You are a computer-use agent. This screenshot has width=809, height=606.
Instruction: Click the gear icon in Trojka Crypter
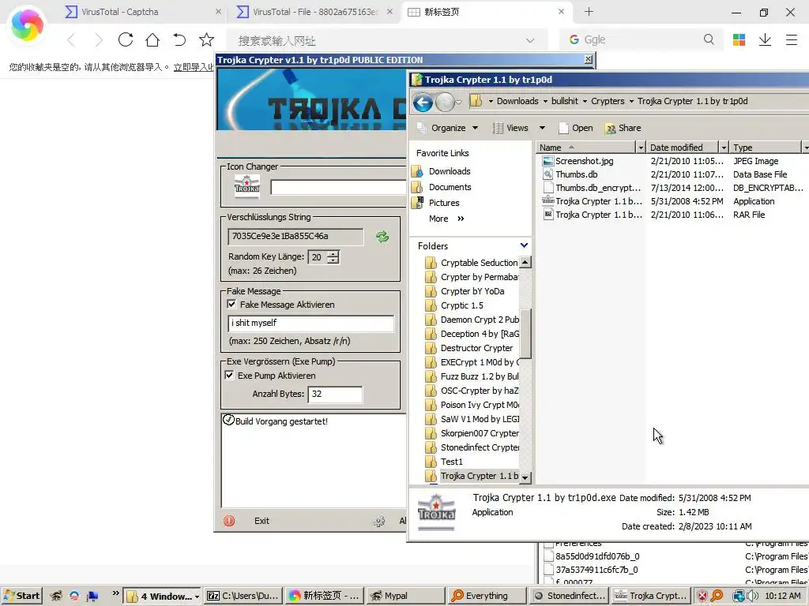tap(379, 521)
